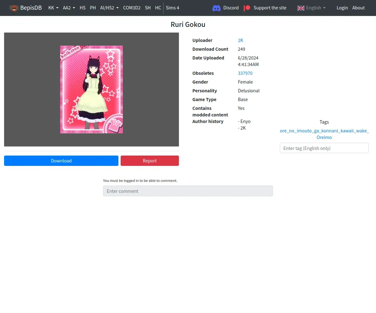Click the ore_no_imouto_ga_konnani_kawaii_wake_ tag

tap(324, 131)
